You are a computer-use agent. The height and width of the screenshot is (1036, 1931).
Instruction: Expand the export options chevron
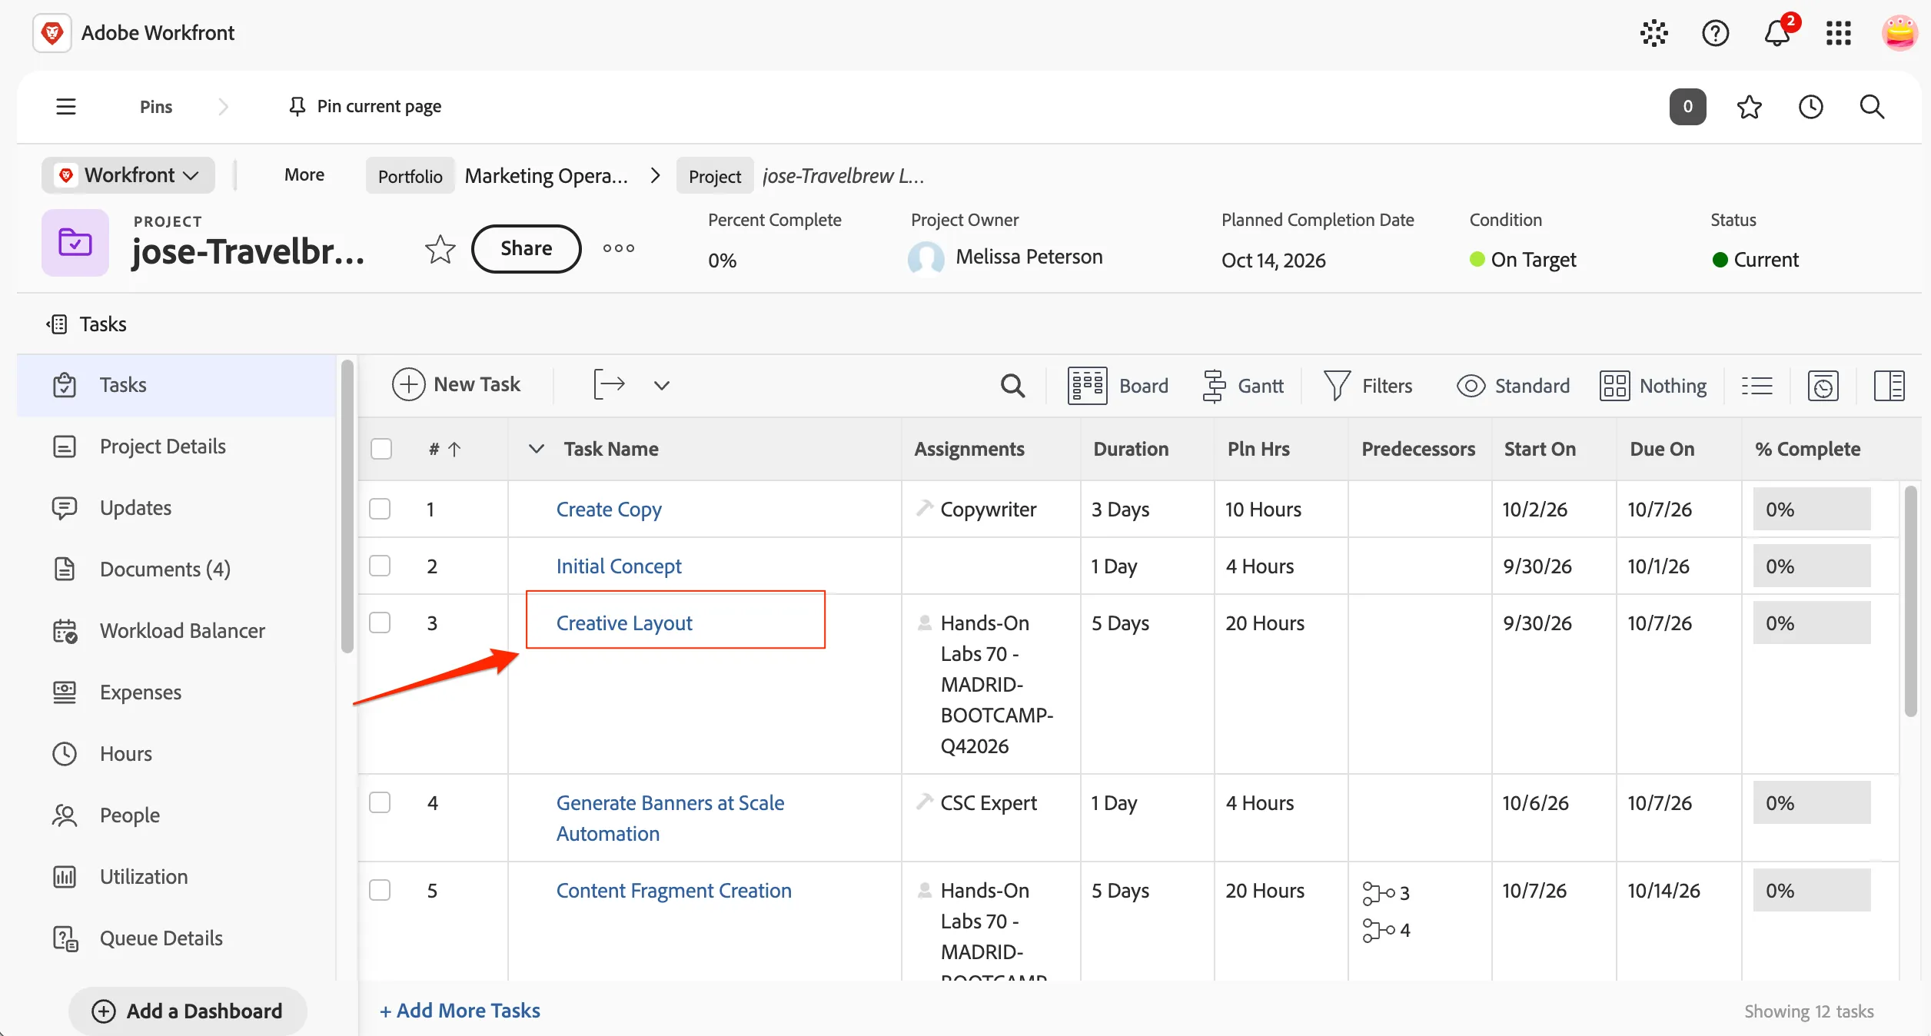pyautogui.click(x=661, y=385)
